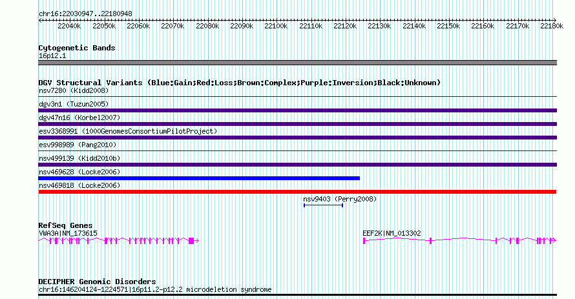Click the 22170k ruler tick label

point(517,26)
